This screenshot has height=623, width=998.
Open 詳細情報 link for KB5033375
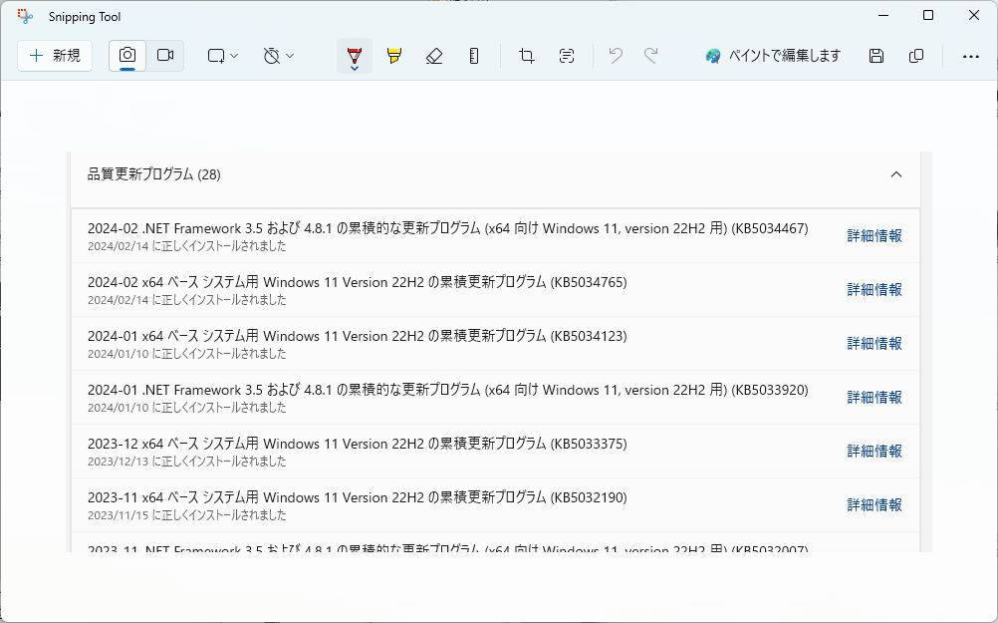click(874, 451)
